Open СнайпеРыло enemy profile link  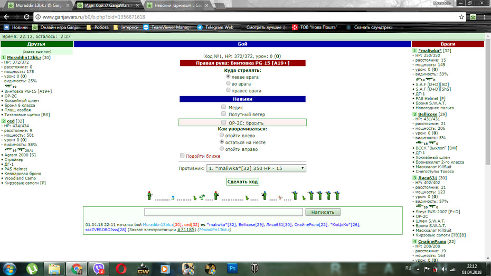point(432,242)
